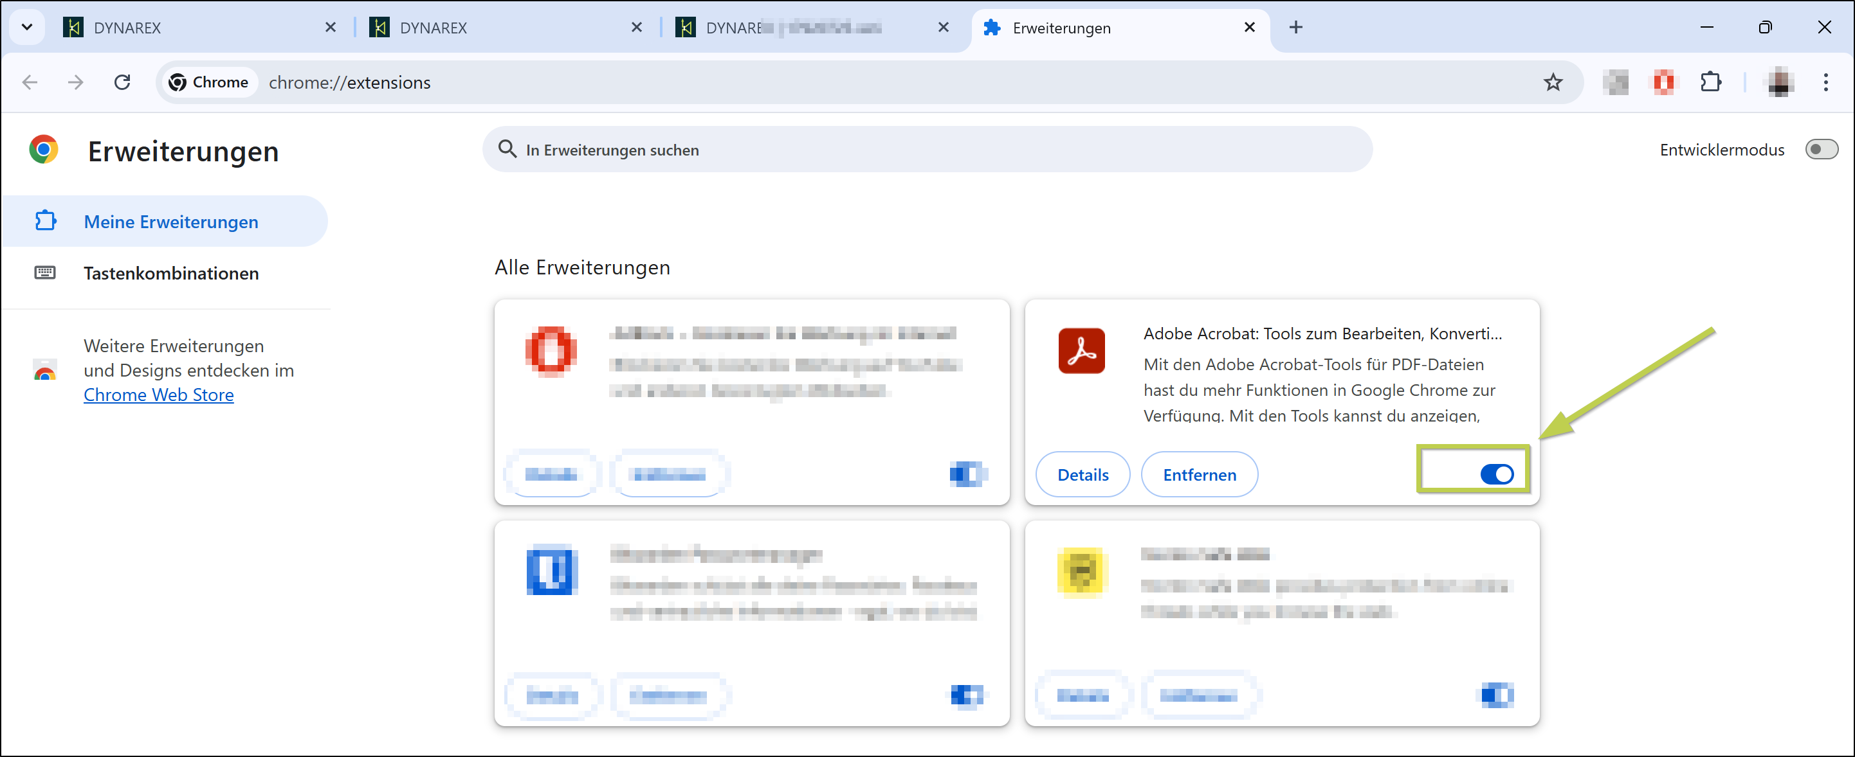The height and width of the screenshot is (757, 1855).
Task: Select Meine Erweiterungen in the sidebar
Action: (x=170, y=222)
